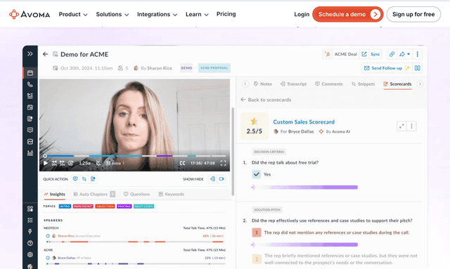Screen dimensions: 450x269
Task: Toggle the split panel layout icon
Action: [417, 68]
